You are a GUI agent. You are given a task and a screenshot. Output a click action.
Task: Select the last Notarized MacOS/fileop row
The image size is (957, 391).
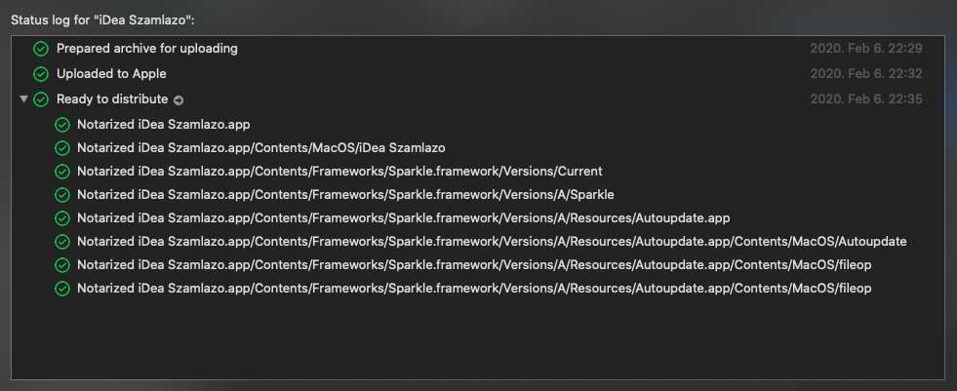pos(478,289)
